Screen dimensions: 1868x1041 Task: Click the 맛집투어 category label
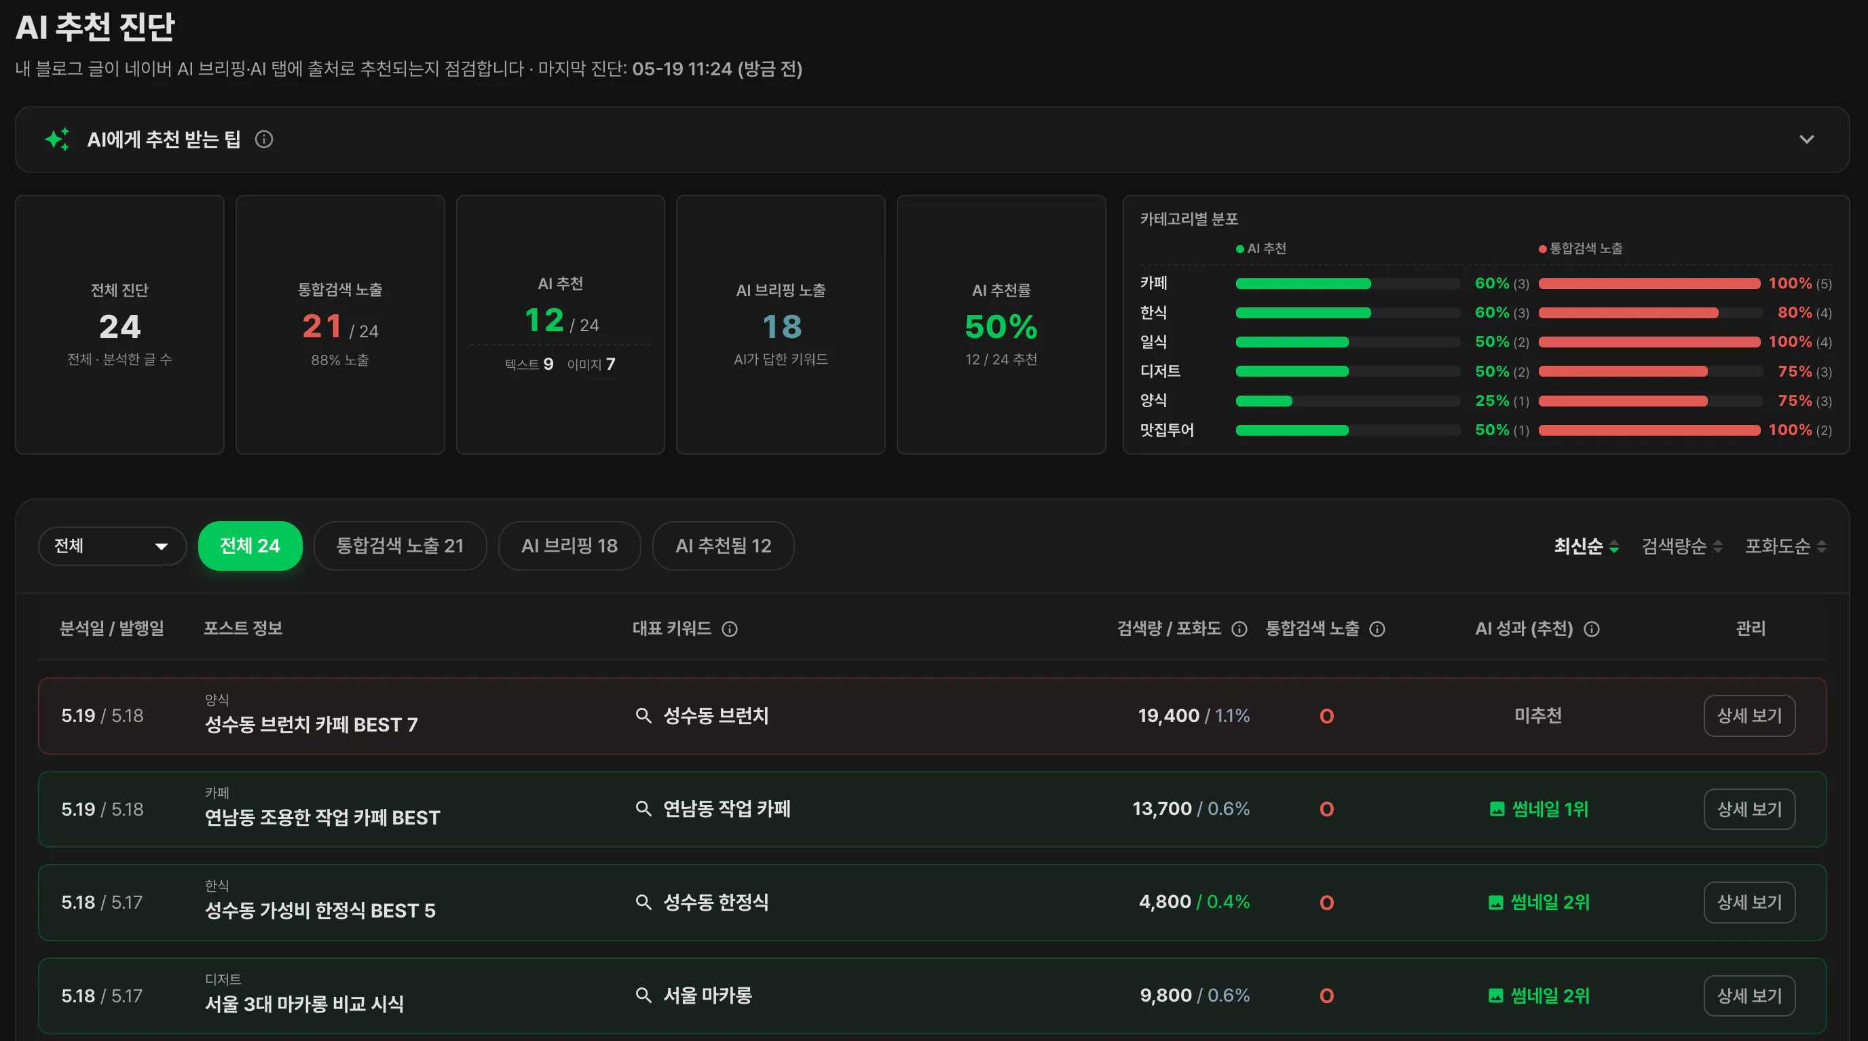tap(1167, 430)
